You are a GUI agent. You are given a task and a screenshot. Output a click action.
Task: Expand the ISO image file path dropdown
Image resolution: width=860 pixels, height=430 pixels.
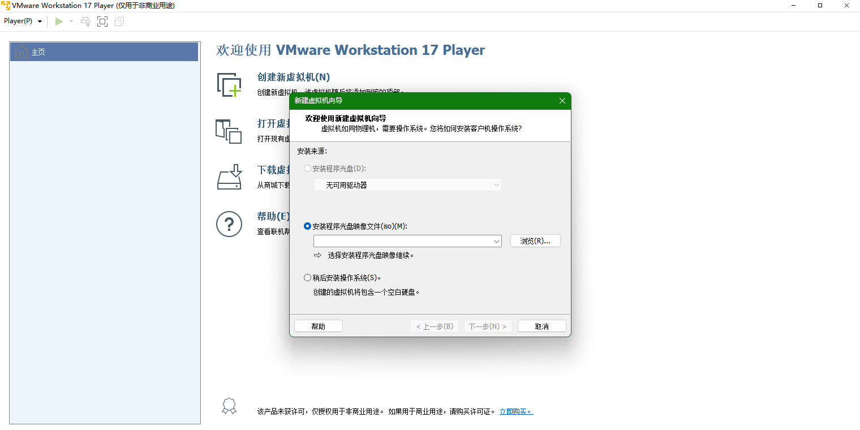[x=496, y=242]
